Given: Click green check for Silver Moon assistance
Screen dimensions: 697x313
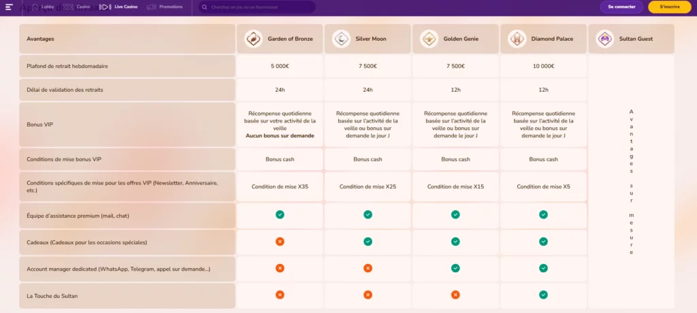Looking at the screenshot, I should (x=368, y=215).
